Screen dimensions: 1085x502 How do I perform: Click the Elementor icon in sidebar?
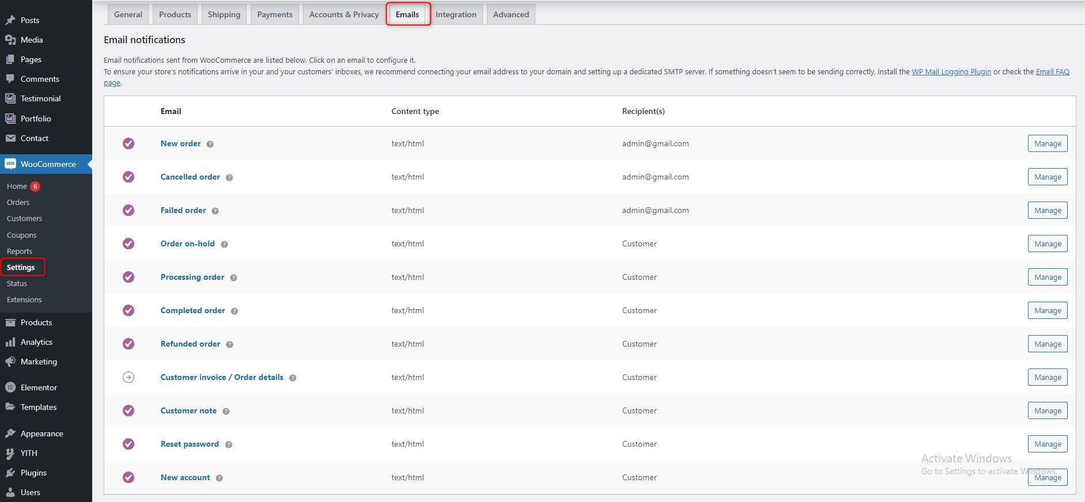click(10, 387)
